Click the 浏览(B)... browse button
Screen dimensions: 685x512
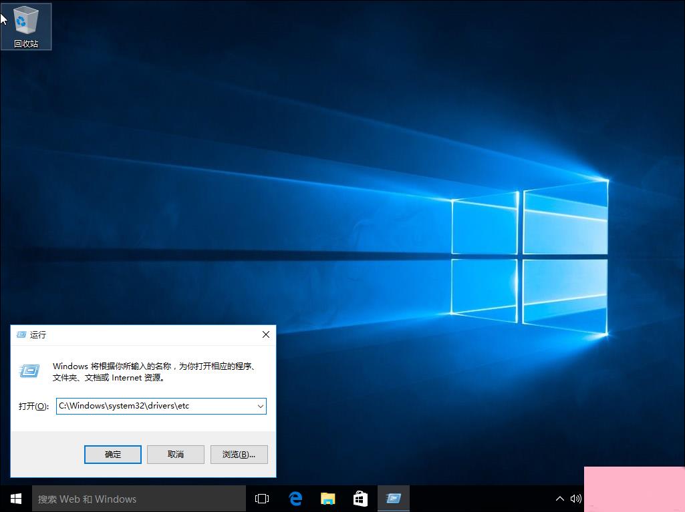(239, 455)
